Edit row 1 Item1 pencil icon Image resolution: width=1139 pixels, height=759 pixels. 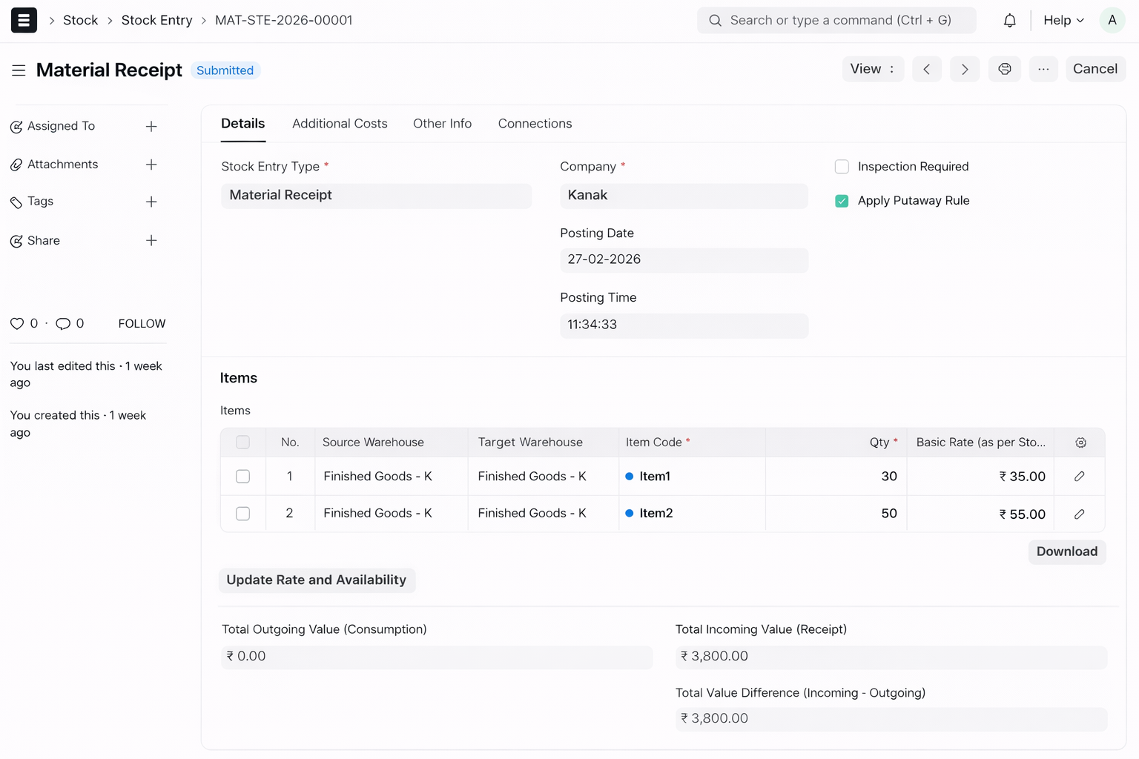1079,477
